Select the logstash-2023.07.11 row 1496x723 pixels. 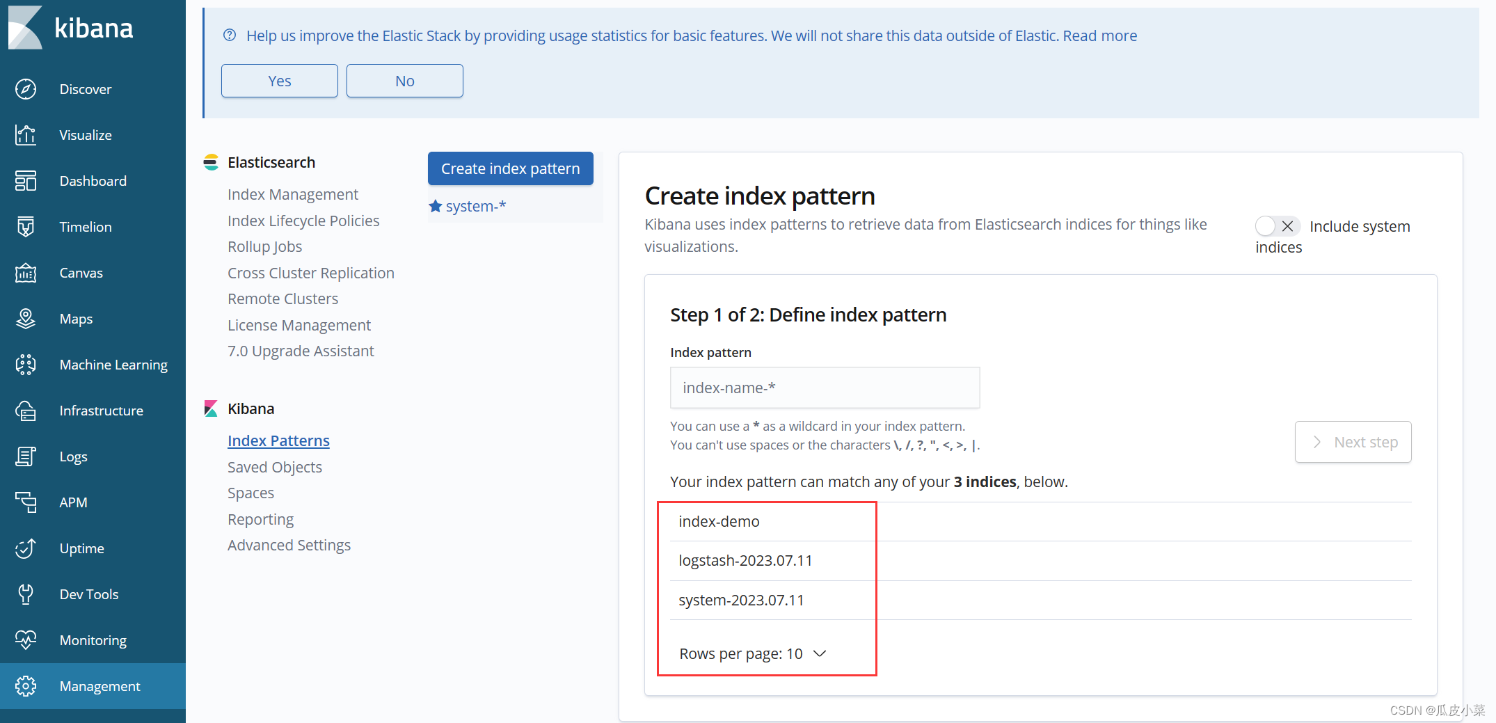point(1041,561)
